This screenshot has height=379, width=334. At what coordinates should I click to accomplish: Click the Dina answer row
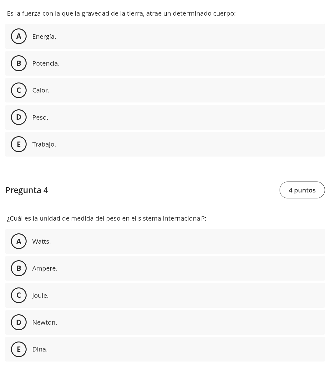165,349
